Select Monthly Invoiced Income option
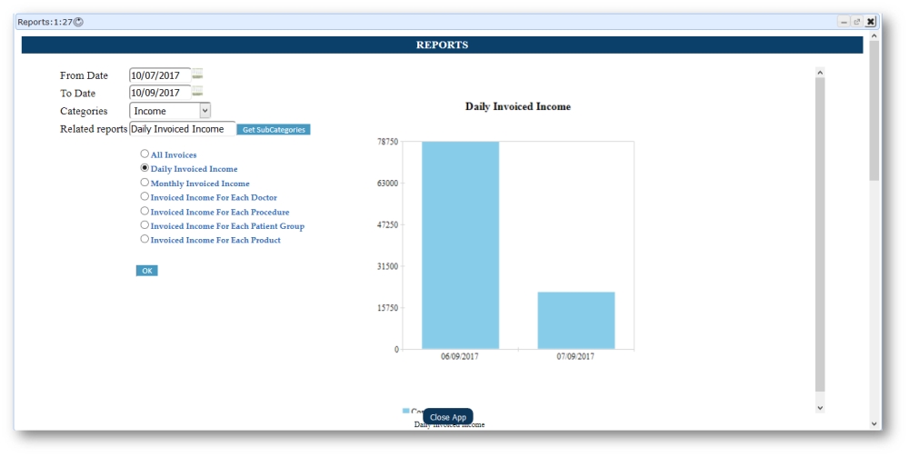 pos(145,183)
